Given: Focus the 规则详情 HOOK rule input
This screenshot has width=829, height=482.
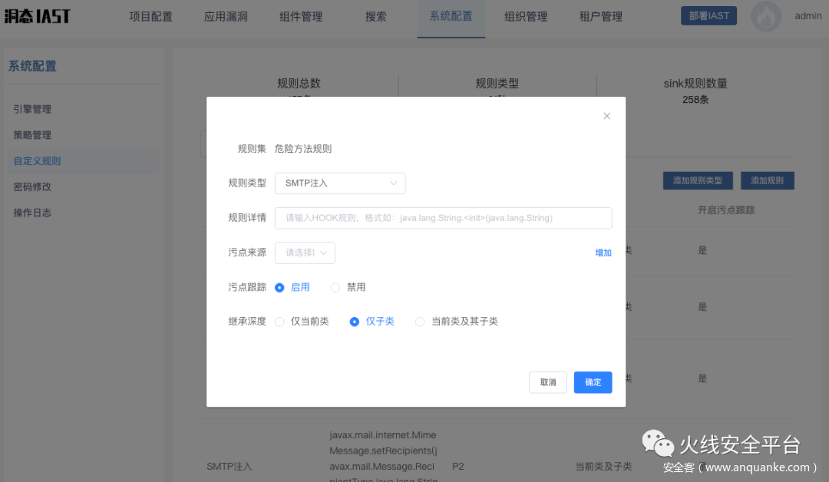Looking at the screenshot, I should click(x=443, y=218).
